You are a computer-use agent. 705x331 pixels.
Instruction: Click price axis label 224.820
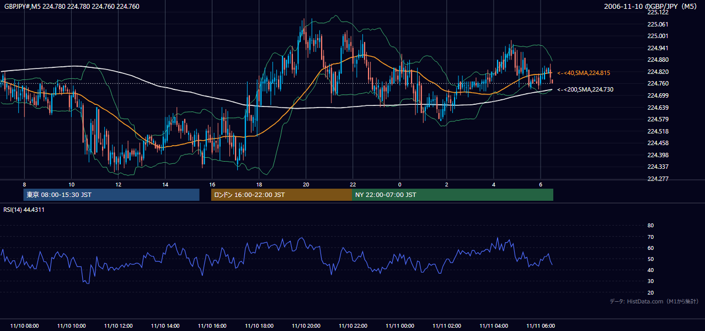(658, 72)
